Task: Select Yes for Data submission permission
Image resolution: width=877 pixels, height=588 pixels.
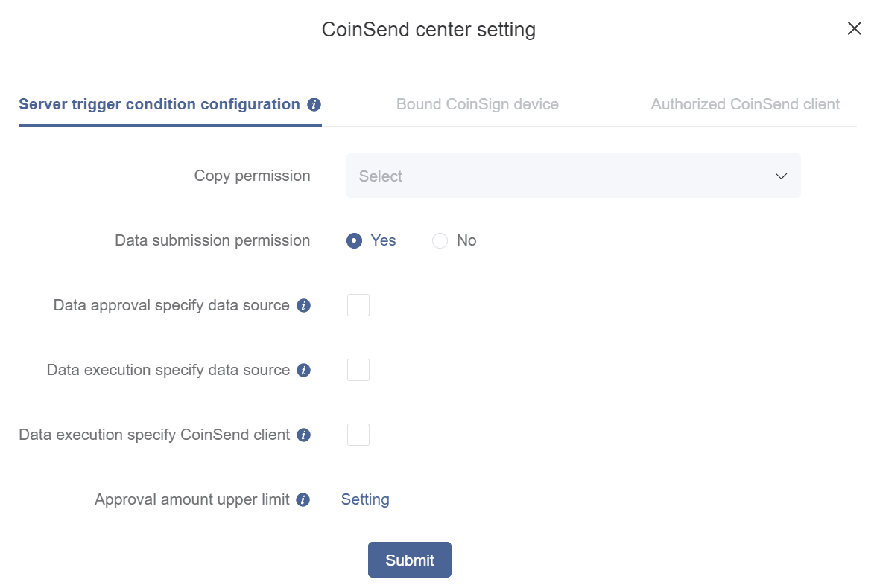Action: pyautogui.click(x=354, y=240)
